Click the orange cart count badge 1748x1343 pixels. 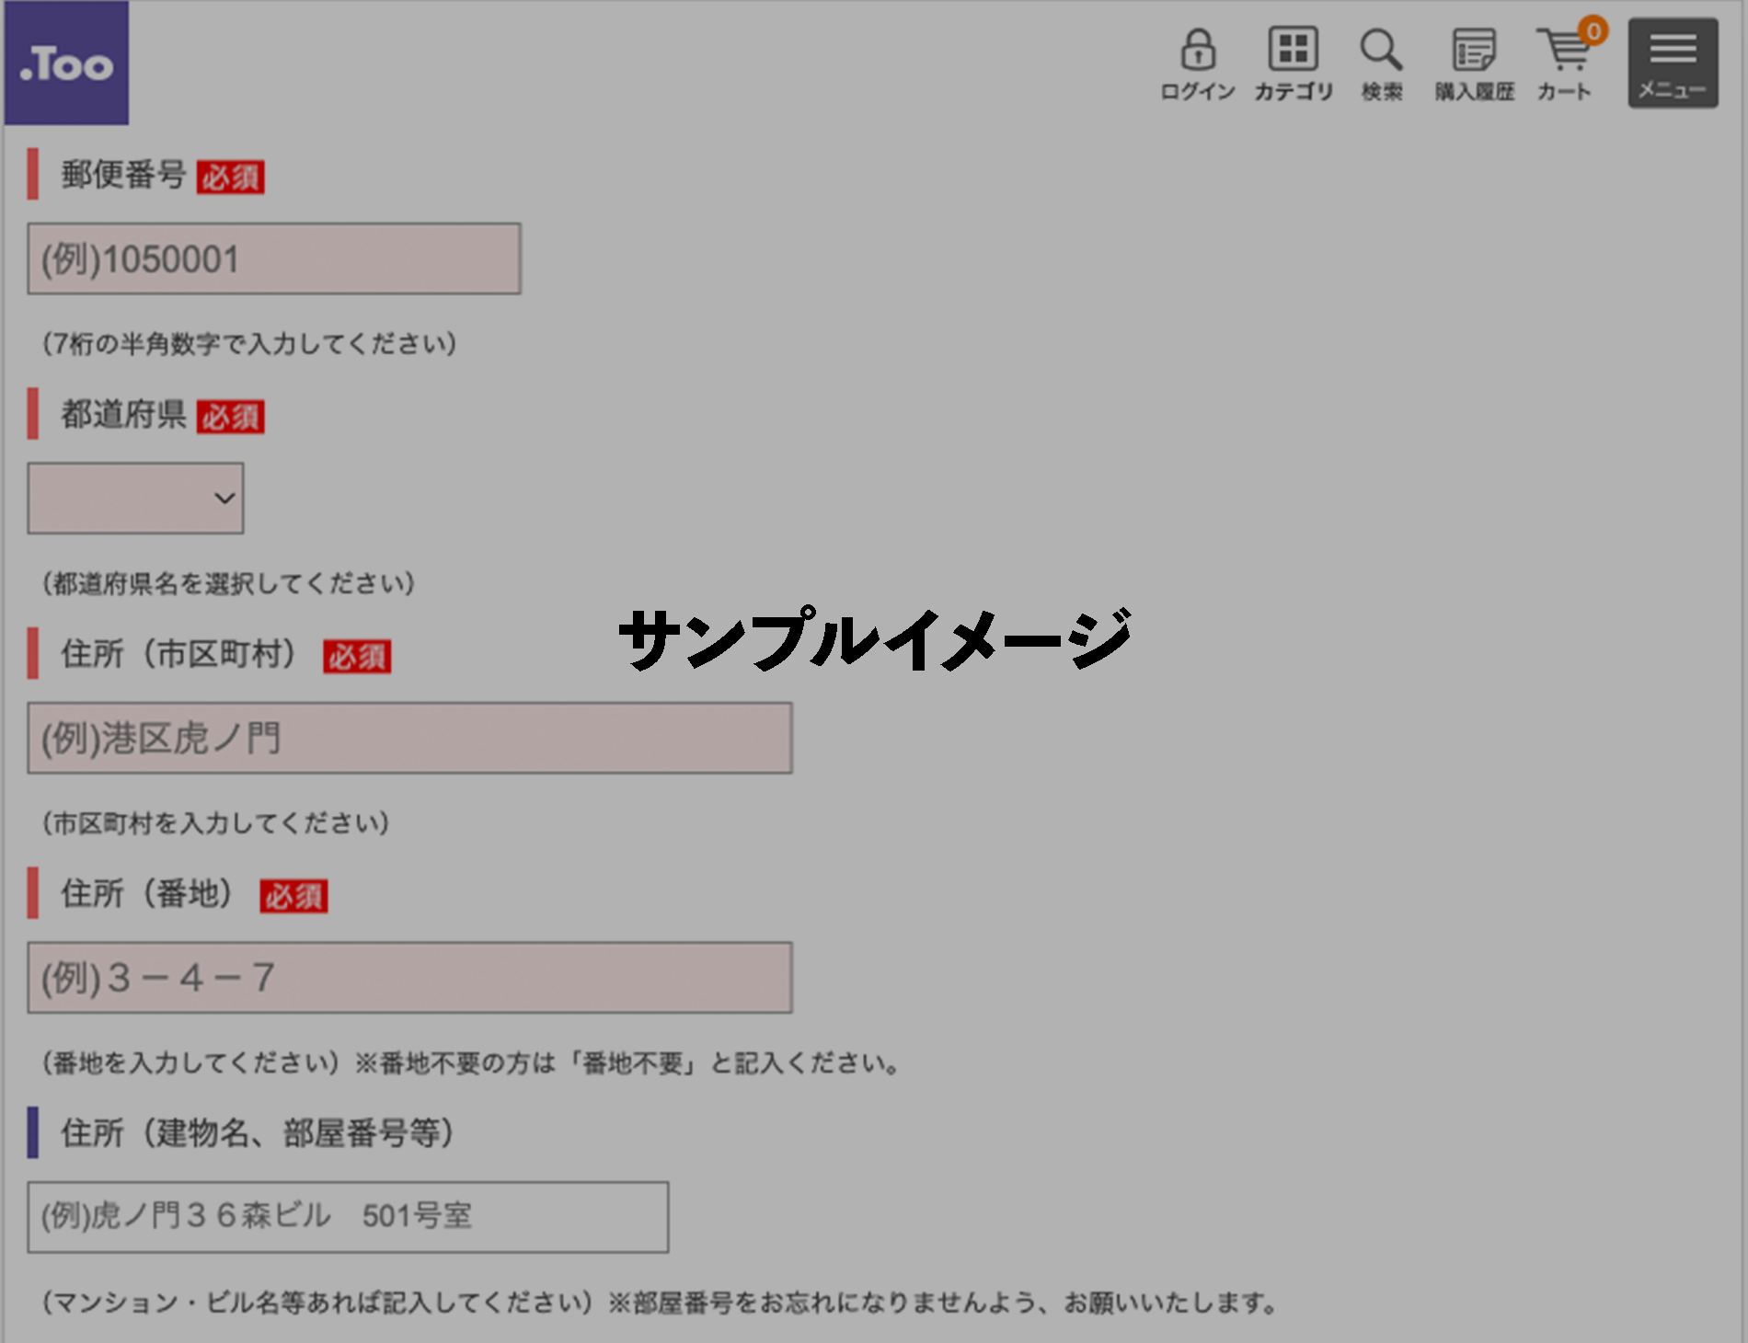(1593, 31)
